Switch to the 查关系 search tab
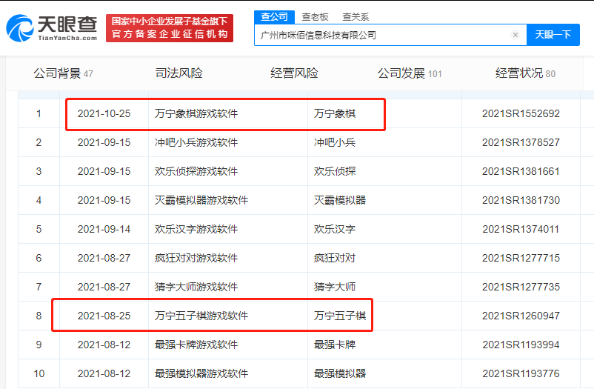The height and width of the screenshot is (389, 594). [356, 17]
